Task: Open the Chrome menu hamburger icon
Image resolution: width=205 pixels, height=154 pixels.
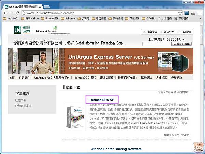Action: 200,13
